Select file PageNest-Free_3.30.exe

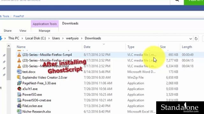point(39,83)
